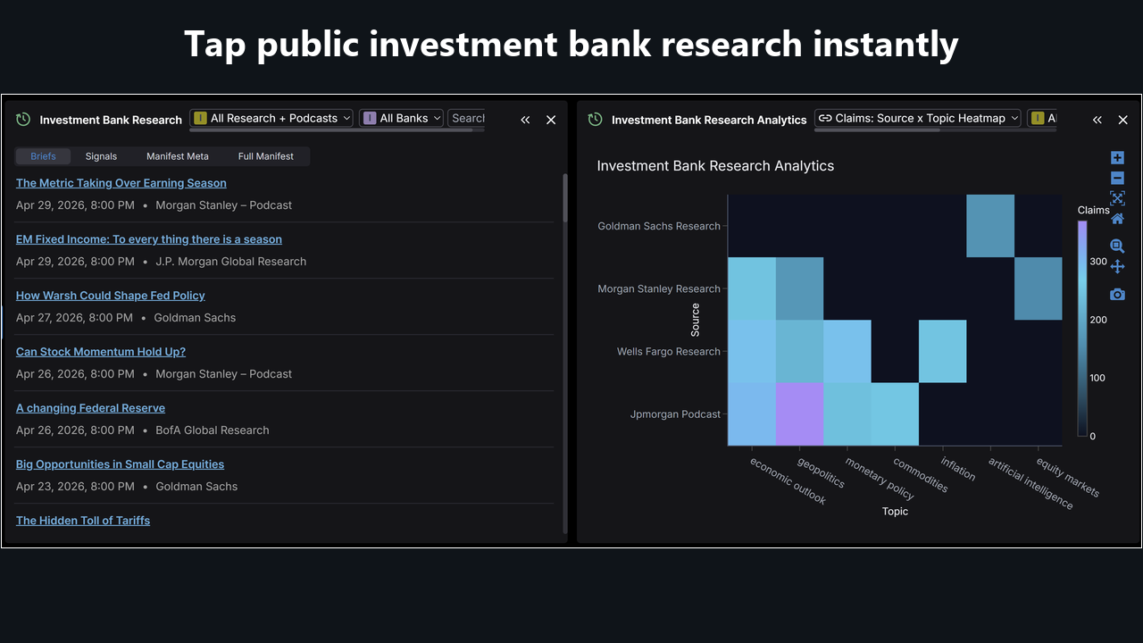Screen dimensions: 1143x643
Task: Open Claims: Source x Topic Heatmap dropdown
Action: pos(918,118)
